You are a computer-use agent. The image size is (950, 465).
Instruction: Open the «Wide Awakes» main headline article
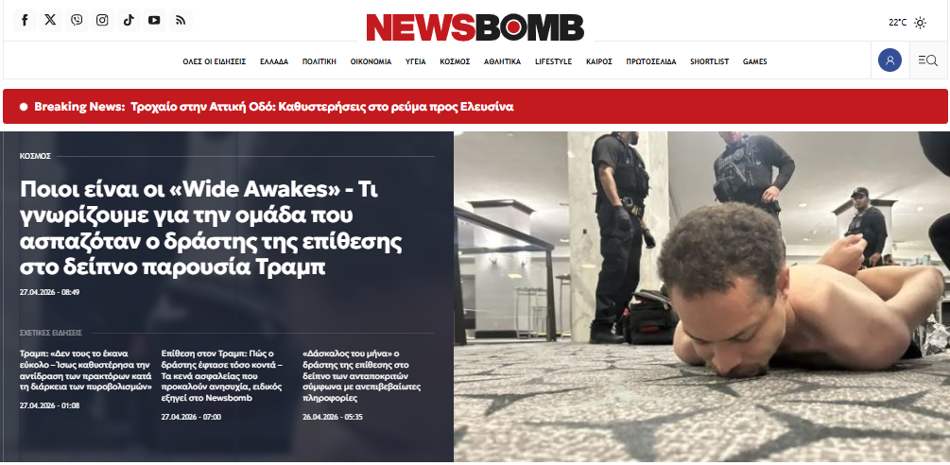tap(212, 228)
